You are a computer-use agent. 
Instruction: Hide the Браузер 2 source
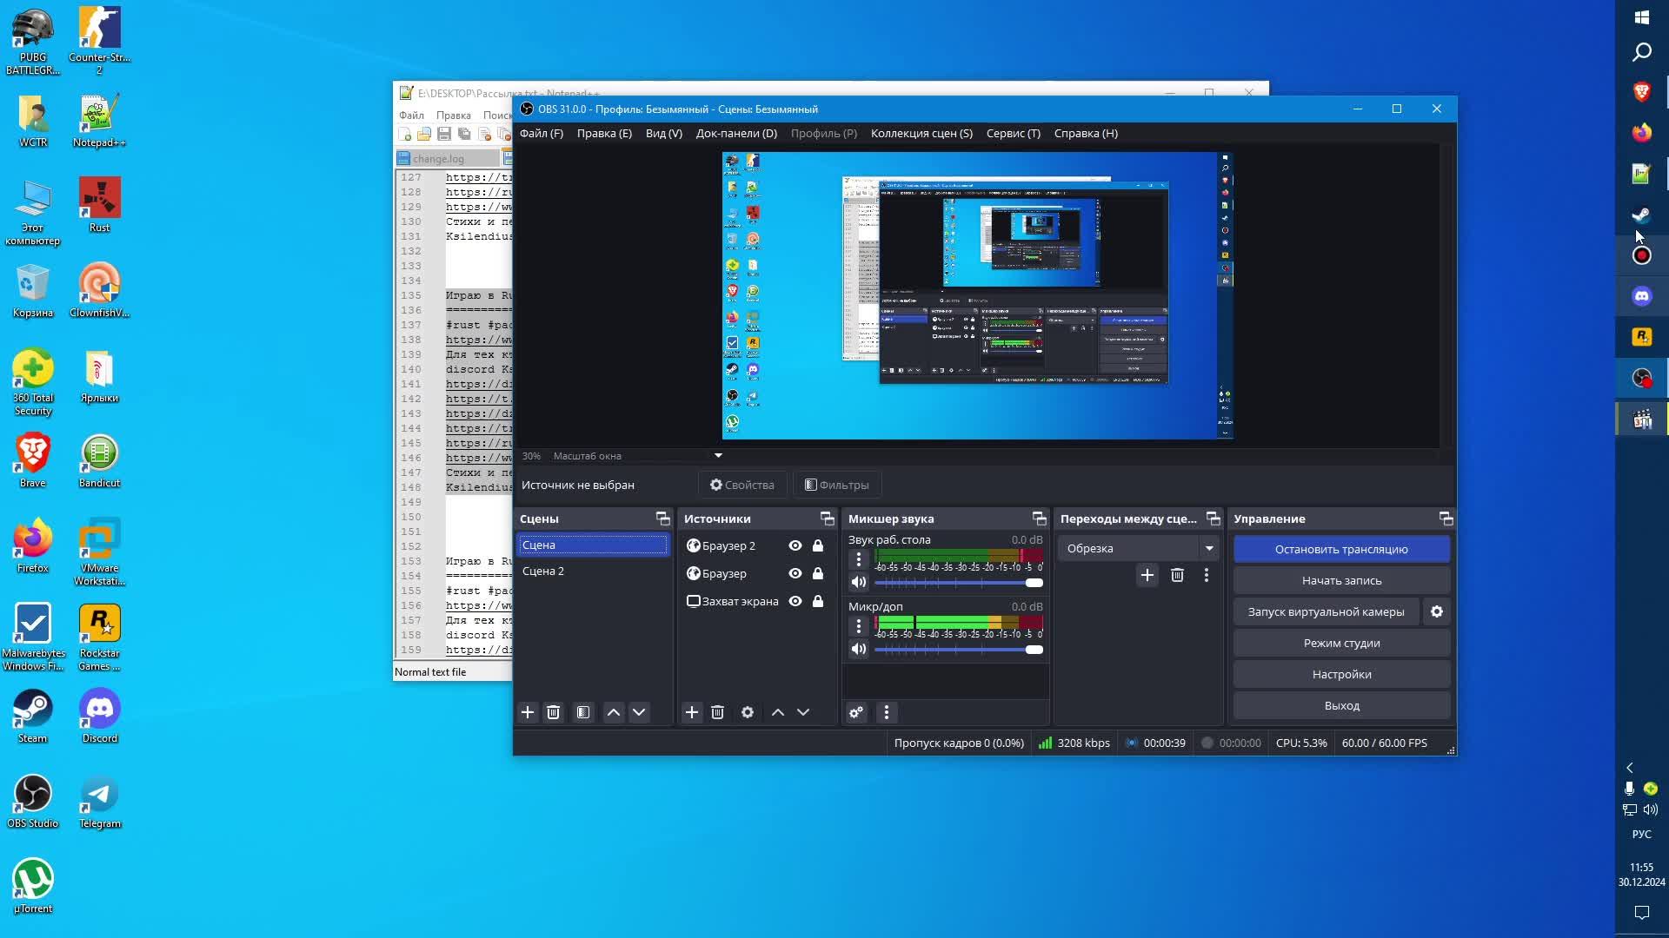coord(795,545)
